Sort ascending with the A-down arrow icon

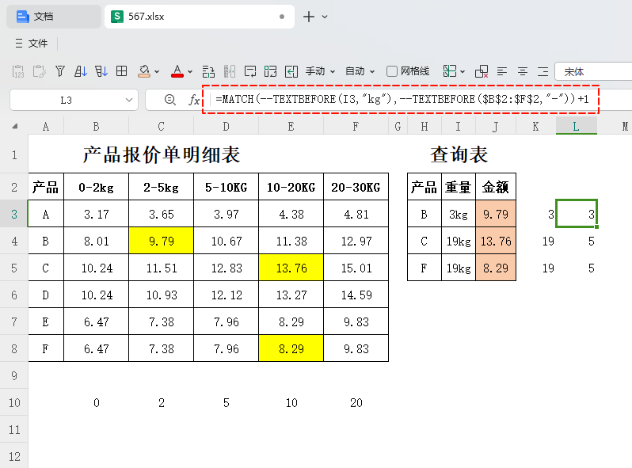point(81,71)
